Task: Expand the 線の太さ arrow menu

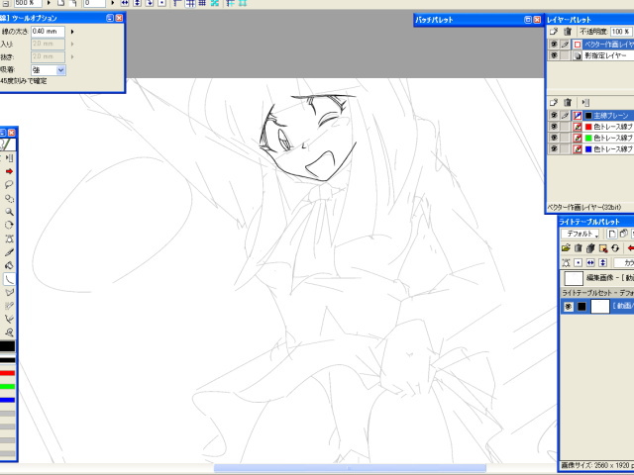Action: [72, 32]
